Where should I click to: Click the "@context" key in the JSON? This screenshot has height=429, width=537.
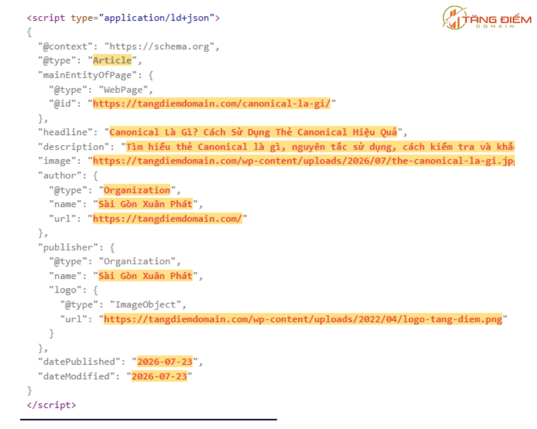[x=66, y=46]
